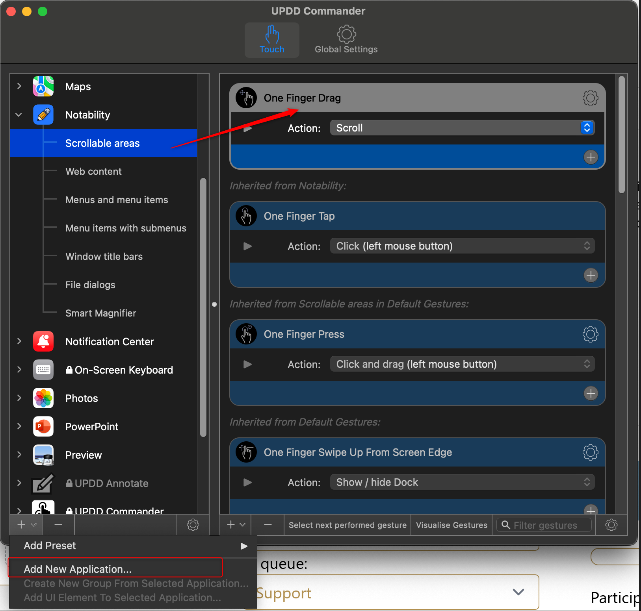
Task: Click the Filter gestures search field
Action: pyautogui.click(x=545, y=525)
